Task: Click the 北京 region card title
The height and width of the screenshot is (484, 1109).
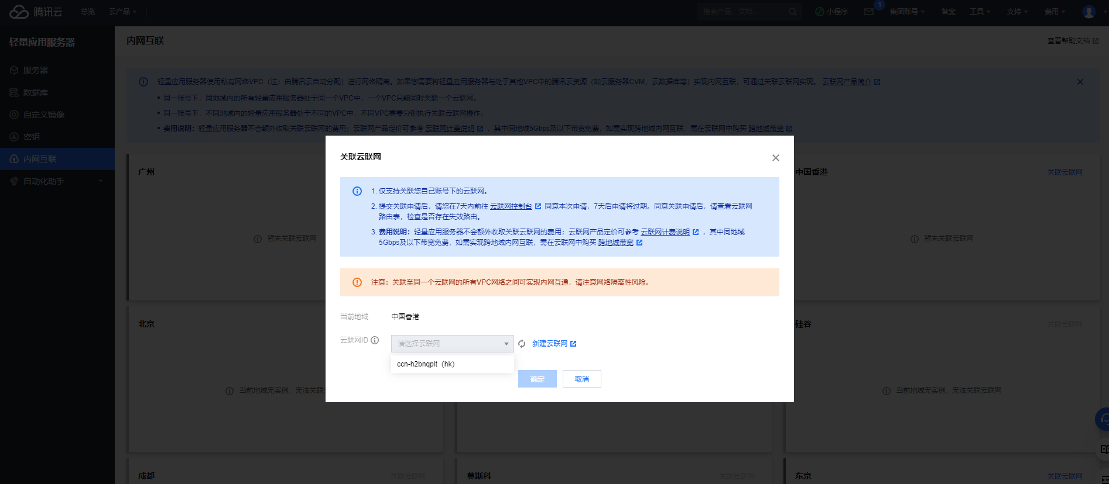Action: click(x=146, y=324)
